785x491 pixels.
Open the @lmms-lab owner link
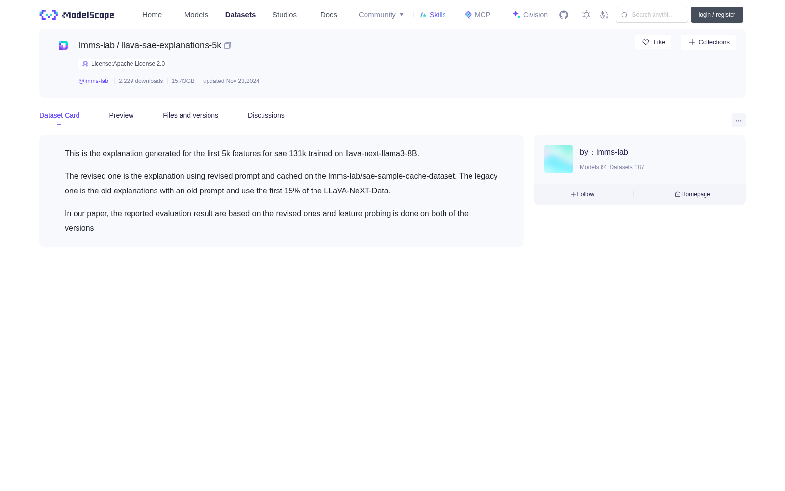[x=93, y=81]
